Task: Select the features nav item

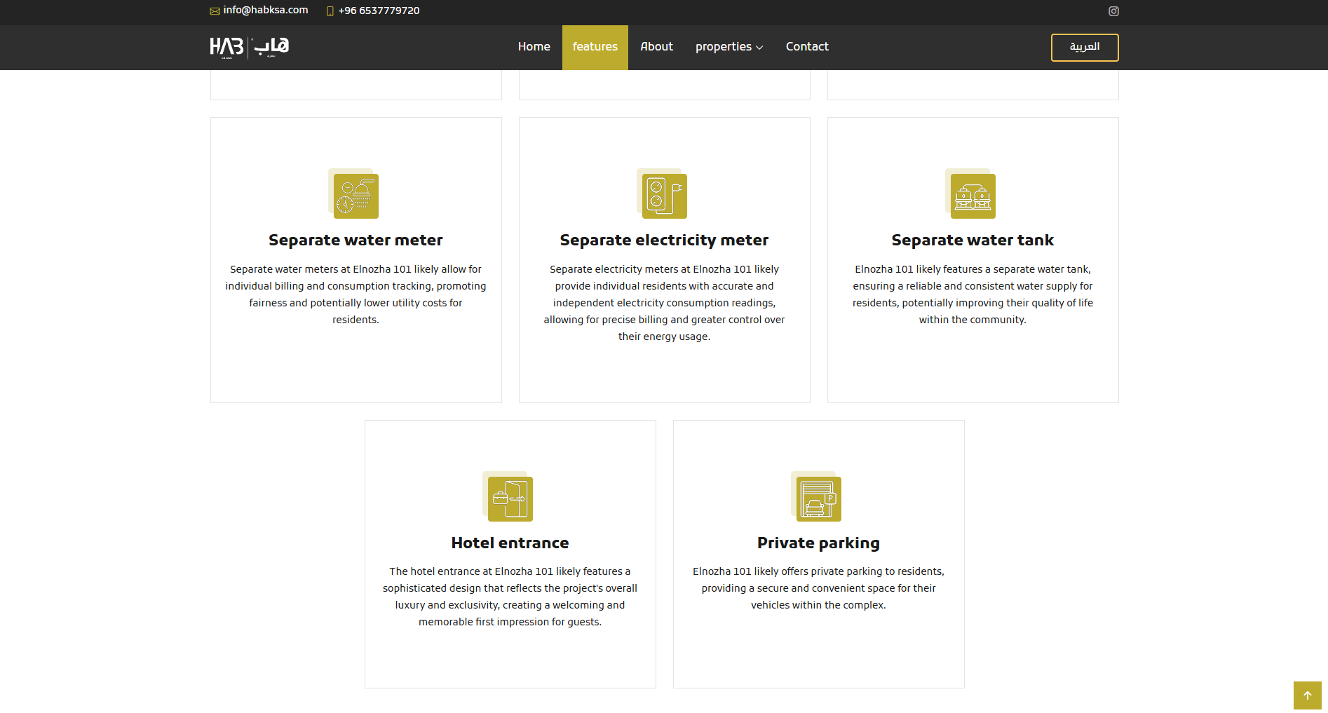Action: click(x=595, y=47)
